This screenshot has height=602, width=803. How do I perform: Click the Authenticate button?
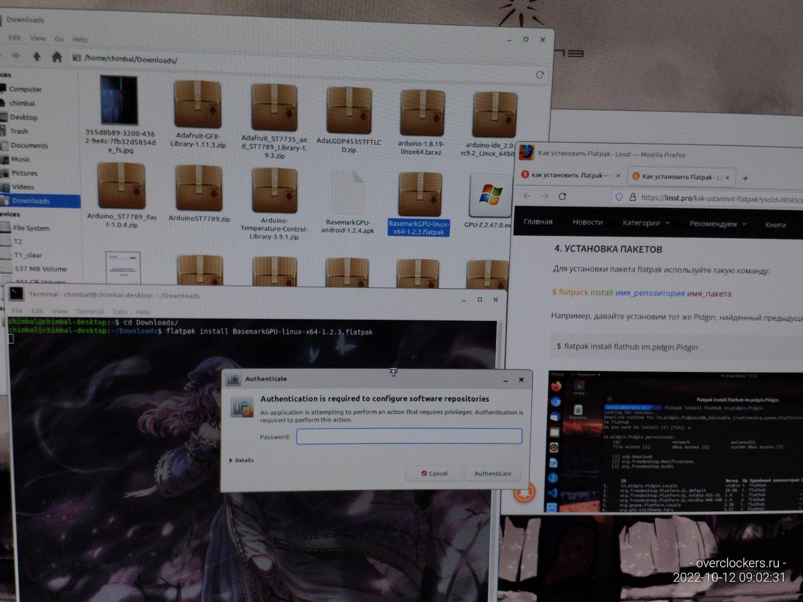point(493,473)
